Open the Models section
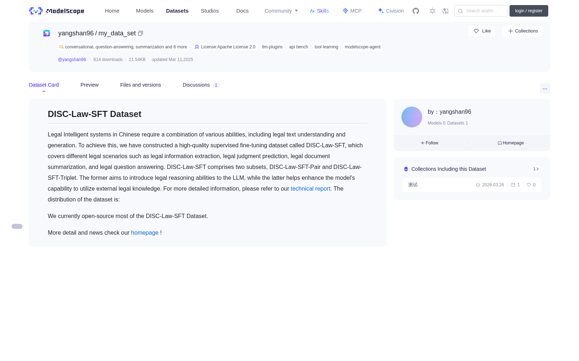Screen dimensions: 579x361 click(x=145, y=11)
